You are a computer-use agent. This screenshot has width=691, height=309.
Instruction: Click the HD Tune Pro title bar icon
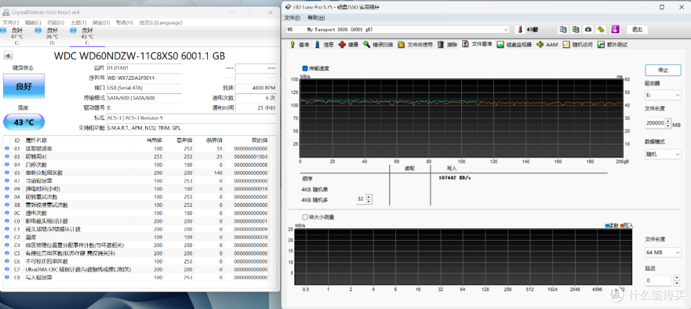(288, 6)
